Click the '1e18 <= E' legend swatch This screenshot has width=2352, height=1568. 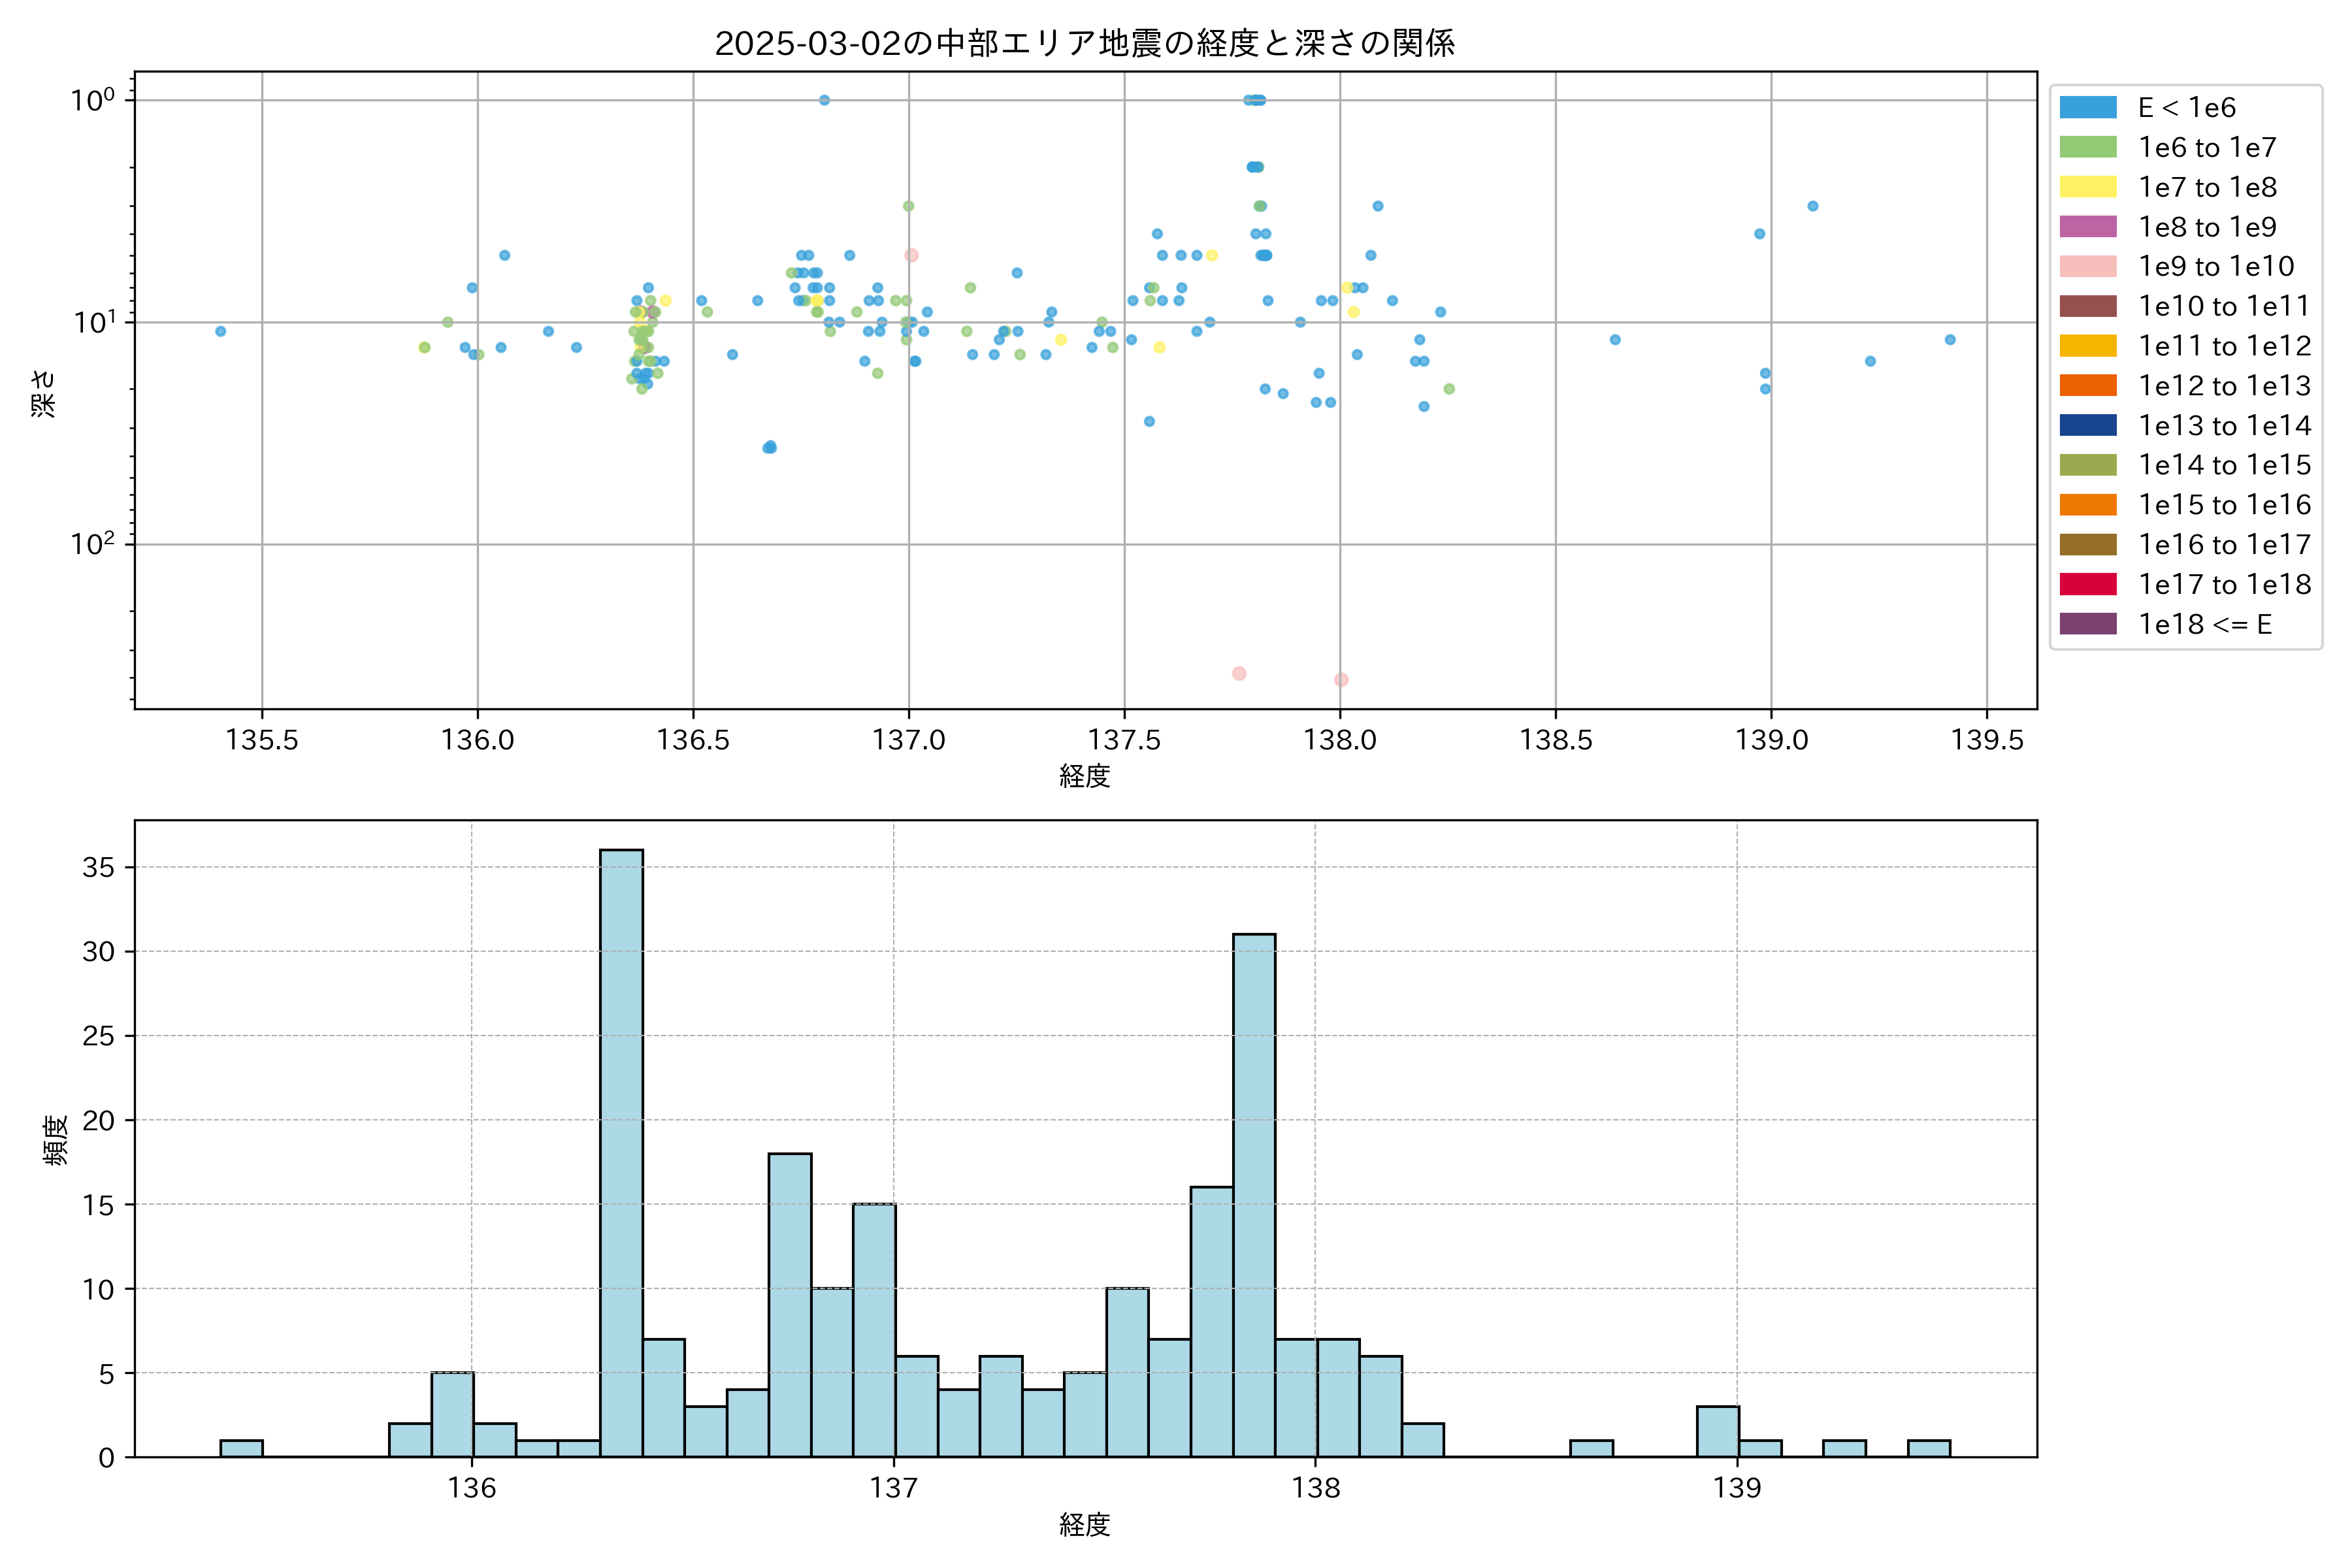2088,624
